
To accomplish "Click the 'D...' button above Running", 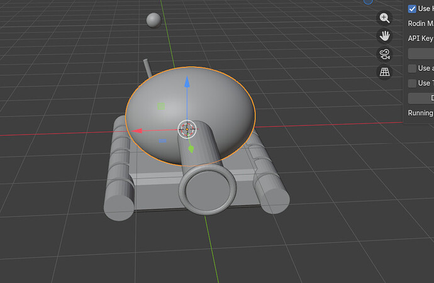I will click(421, 98).
